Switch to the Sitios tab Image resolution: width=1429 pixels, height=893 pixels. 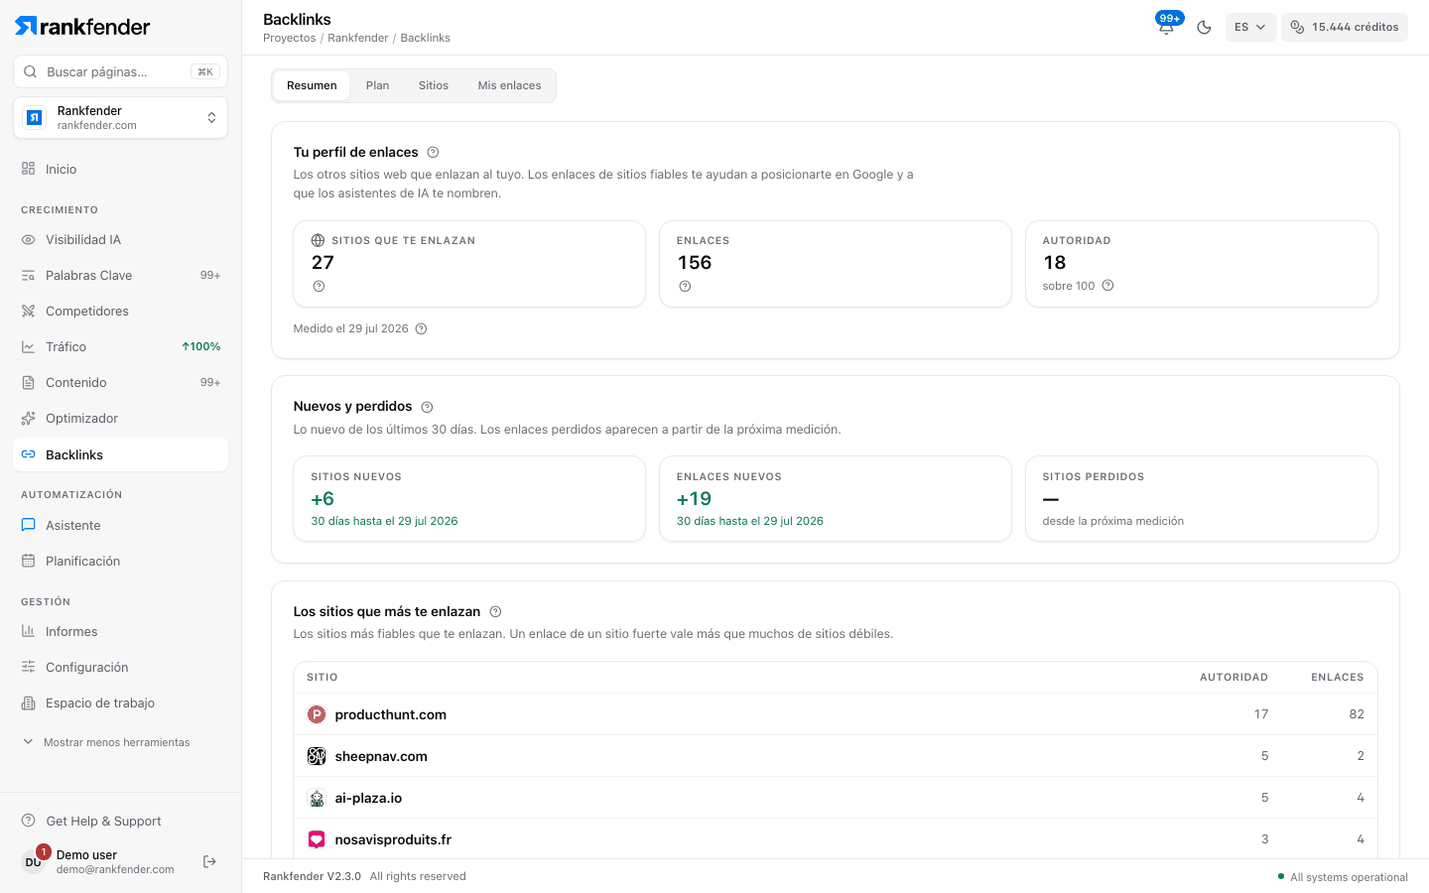pyautogui.click(x=434, y=85)
